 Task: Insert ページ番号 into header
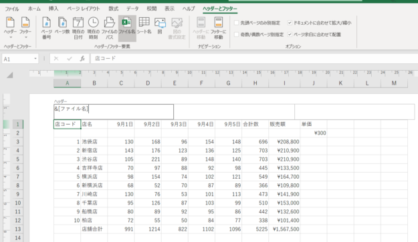pos(46,28)
